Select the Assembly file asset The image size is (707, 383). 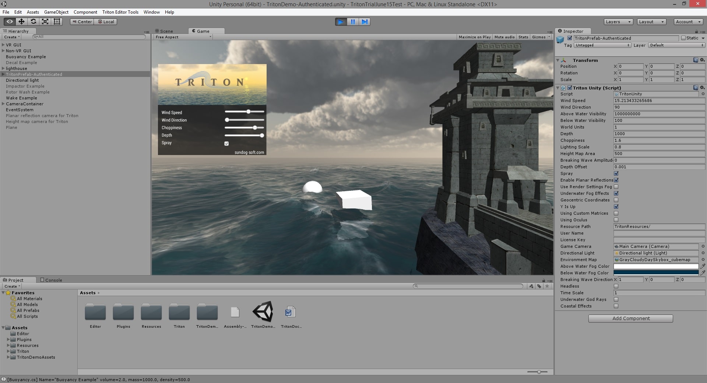tap(235, 312)
